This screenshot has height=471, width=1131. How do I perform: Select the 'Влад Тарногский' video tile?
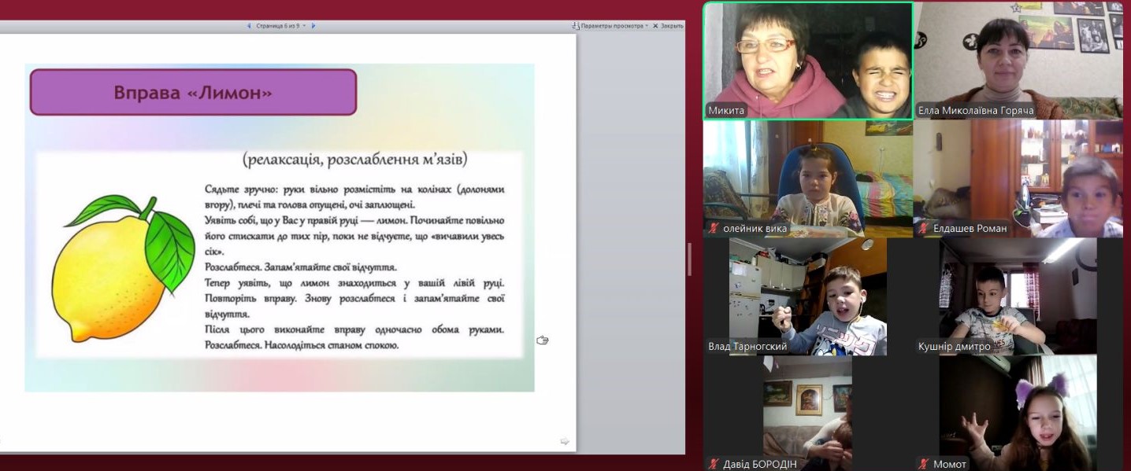pos(807,295)
